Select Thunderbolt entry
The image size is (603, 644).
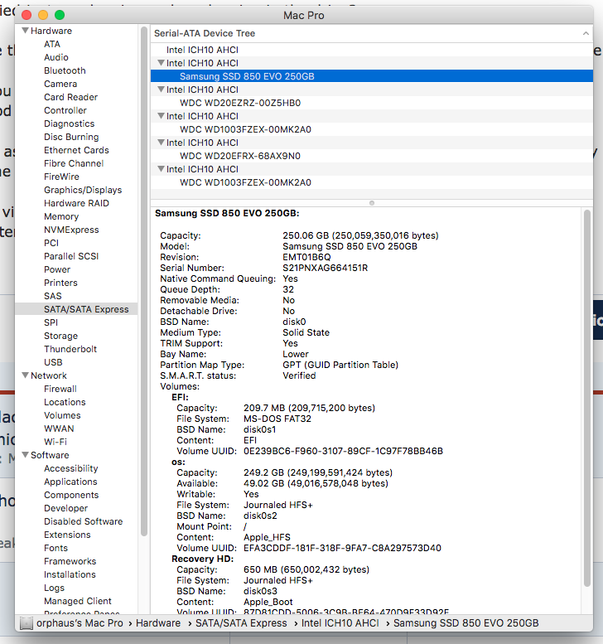(70, 349)
